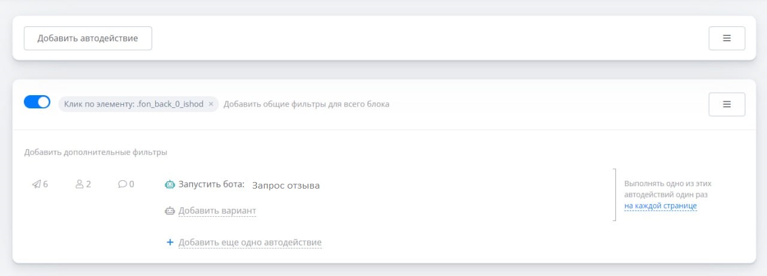767x276 pixels.
Task: Click the "Добавить автодействие" button
Action: (87, 38)
